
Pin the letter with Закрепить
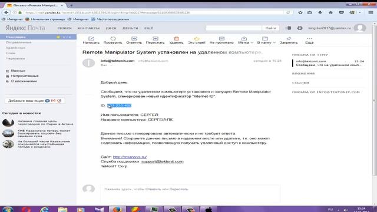pos(289,40)
